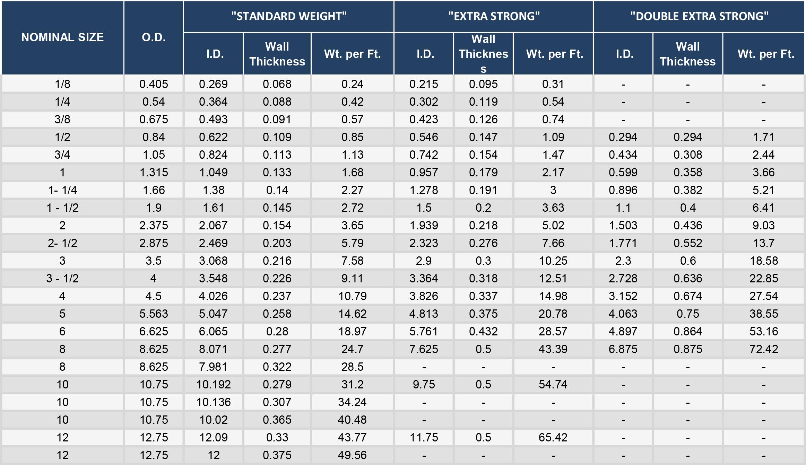Click Wall Thickness header under Standard Weight
This screenshot has width=806, height=465.
277,54
